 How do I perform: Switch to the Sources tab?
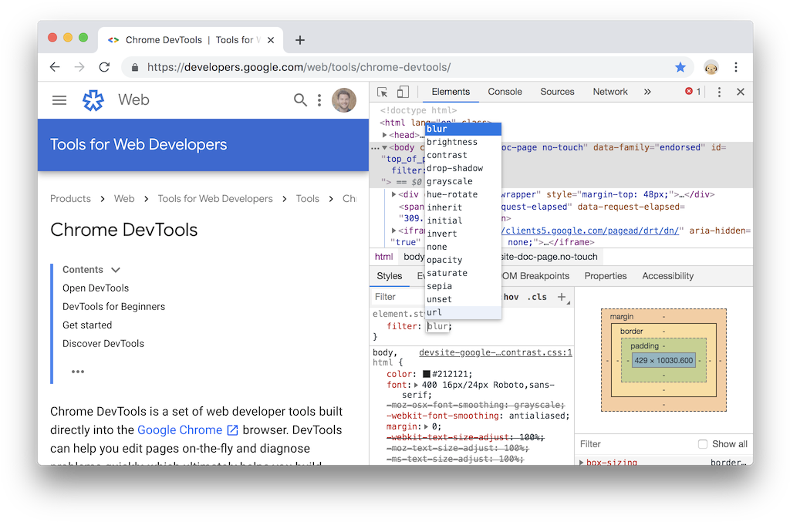[557, 92]
